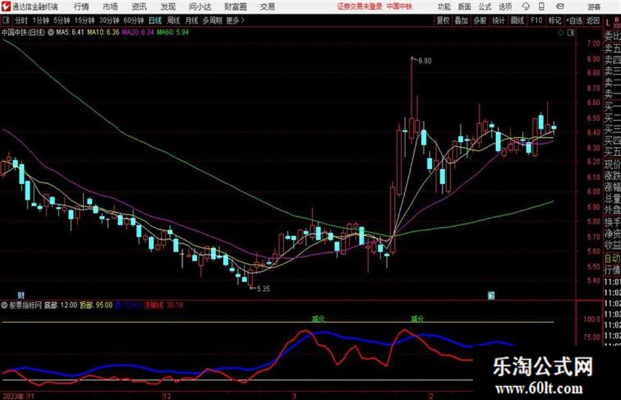Open the 资讯 menu
Screen dimensions: 621x400
139,7
